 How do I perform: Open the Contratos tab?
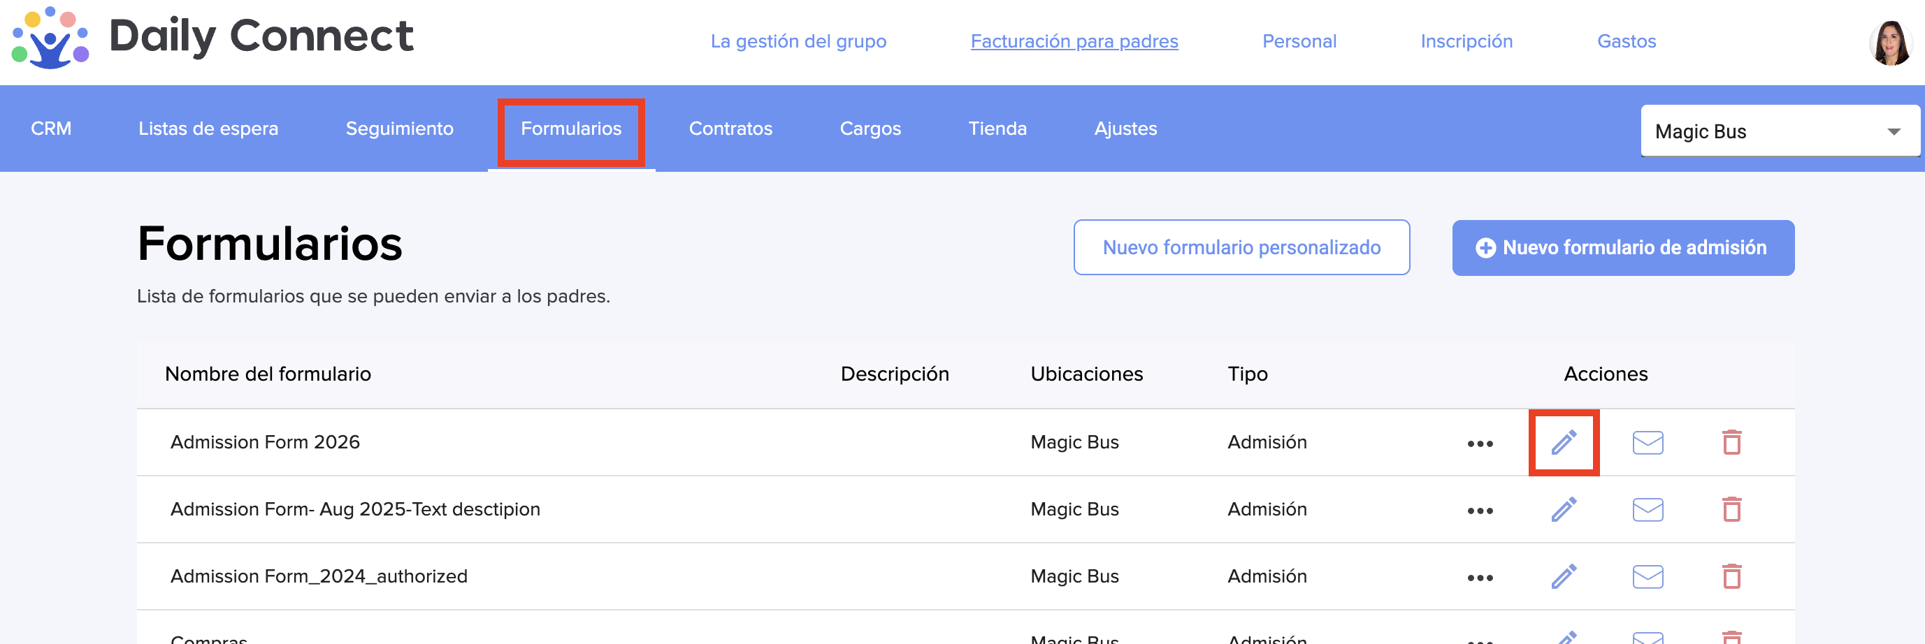point(730,129)
